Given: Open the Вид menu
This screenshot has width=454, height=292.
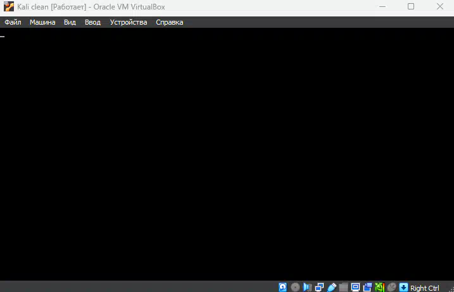Looking at the screenshot, I should (x=70, y=22).
